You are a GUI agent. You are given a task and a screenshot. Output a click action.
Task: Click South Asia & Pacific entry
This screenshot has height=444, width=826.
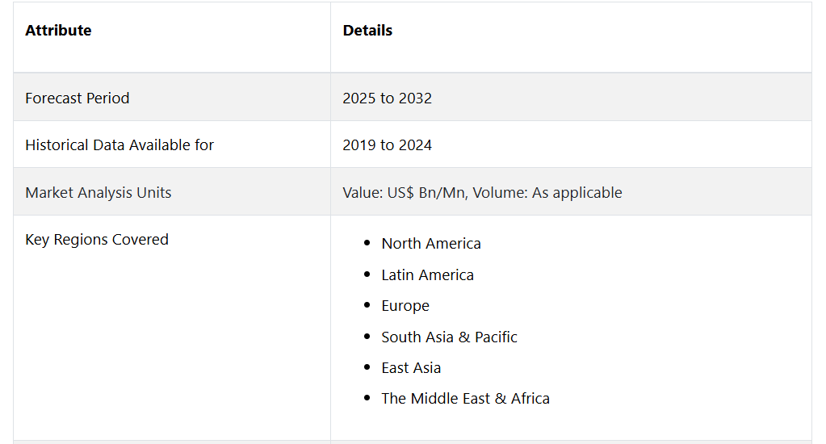pyautogui.click(x=449, y=337)
